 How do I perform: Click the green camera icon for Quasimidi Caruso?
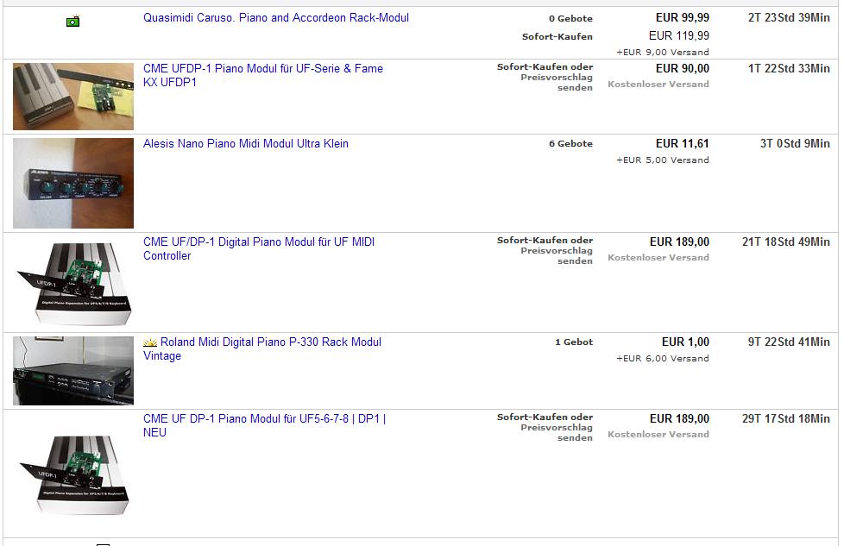72,21
